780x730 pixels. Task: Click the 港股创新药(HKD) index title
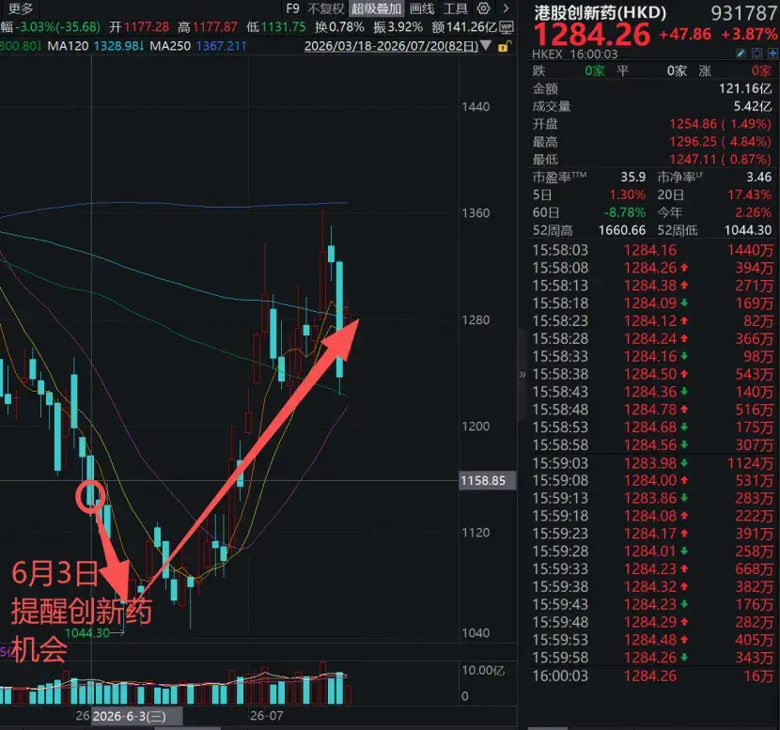click(600, 12)
